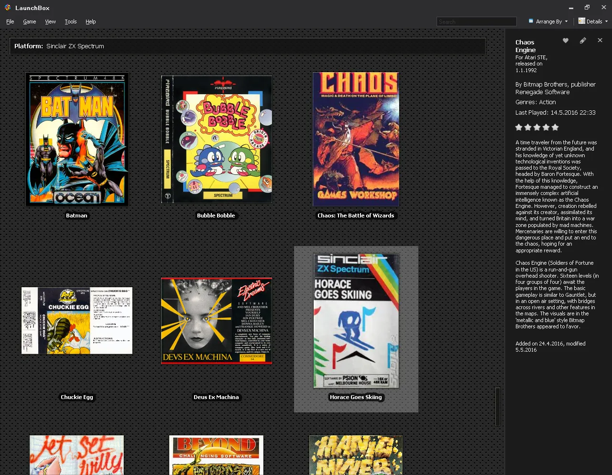The width and height of the screenshot is (612, 475).
Task: Click the Genres: Action text
Action: coord(535,102)
